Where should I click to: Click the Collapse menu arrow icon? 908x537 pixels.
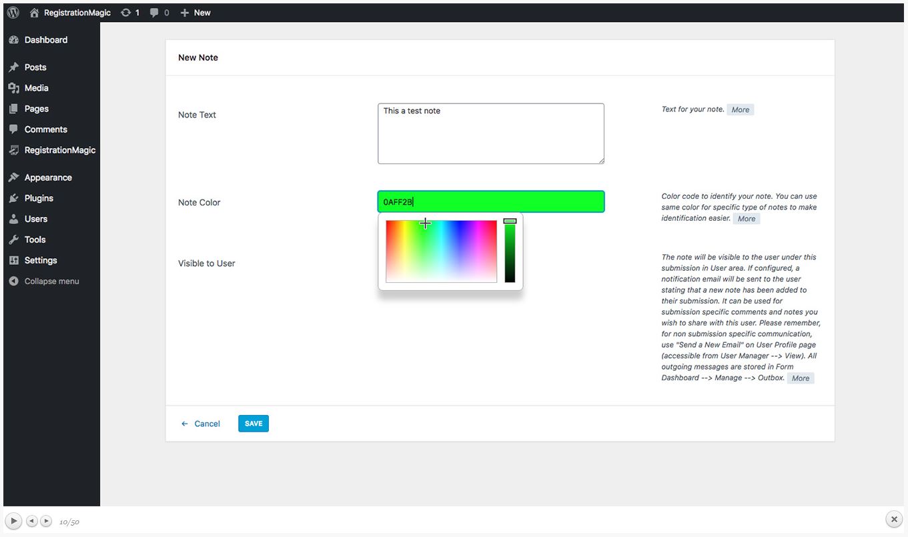13,282
